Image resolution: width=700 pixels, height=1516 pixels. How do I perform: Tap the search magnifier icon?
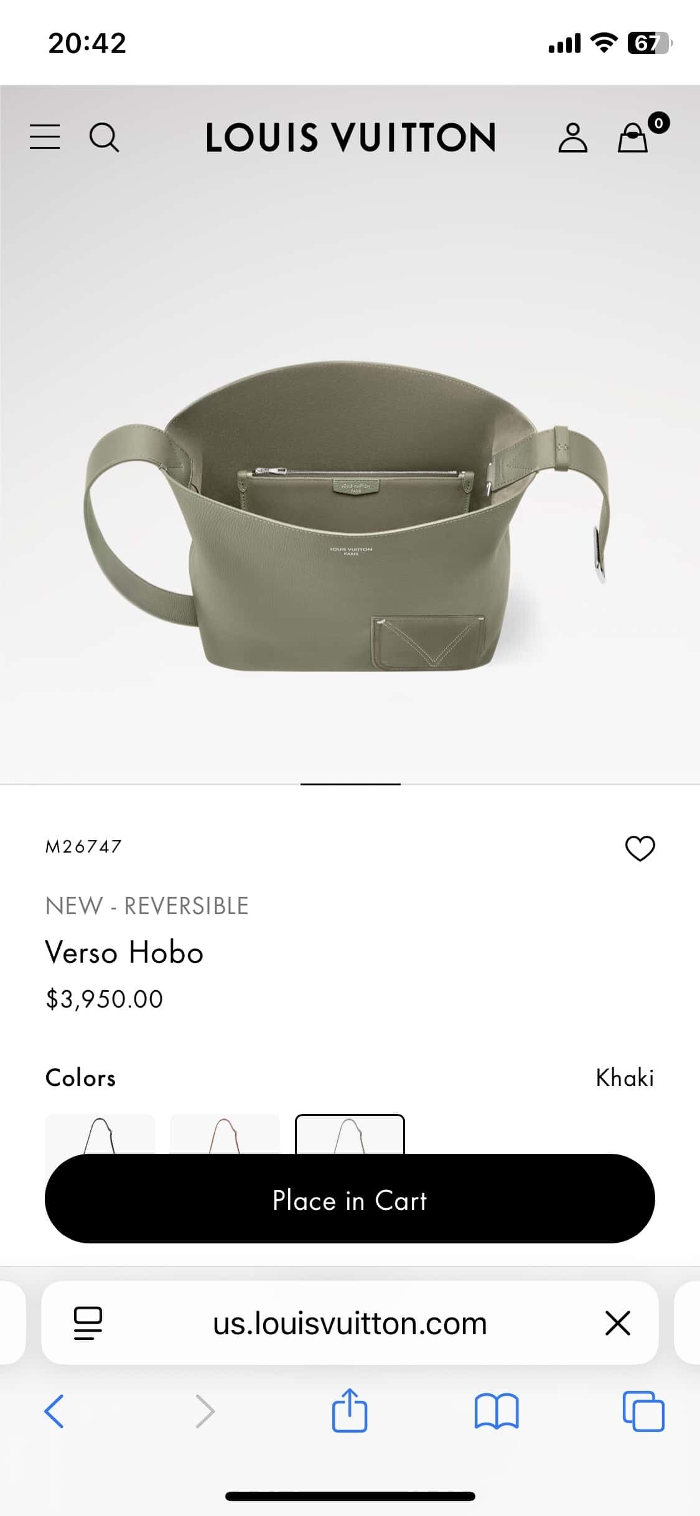tap(104, 137)
